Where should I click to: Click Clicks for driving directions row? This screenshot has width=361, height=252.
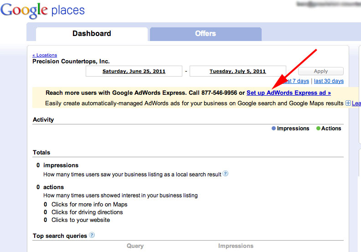pos(87,212)
